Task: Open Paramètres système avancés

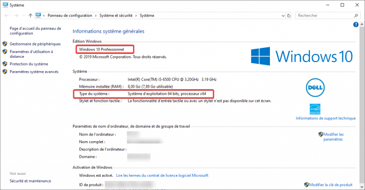Action: [x=34, y=72]
